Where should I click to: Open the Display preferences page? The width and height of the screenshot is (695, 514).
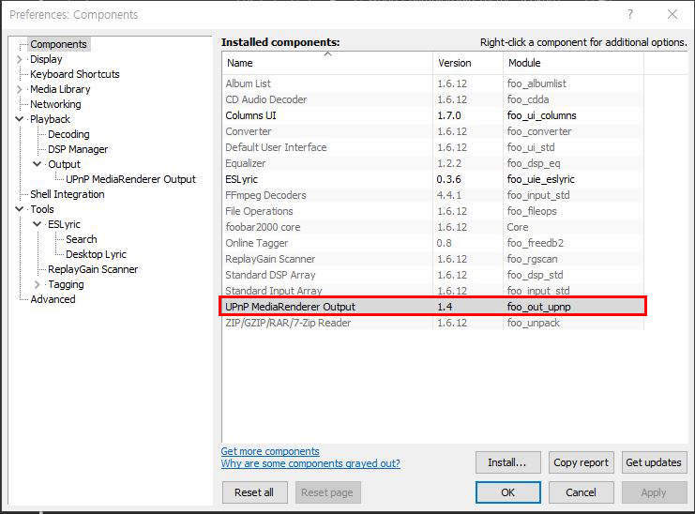click(46, 59)
